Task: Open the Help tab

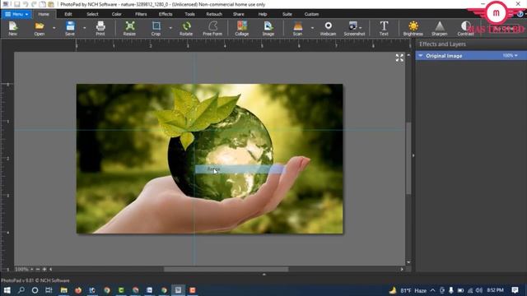Action: [x=263, y=14]
